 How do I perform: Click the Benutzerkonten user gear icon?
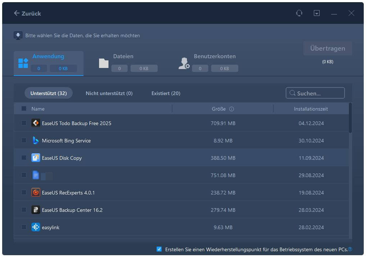click(184, 63)
